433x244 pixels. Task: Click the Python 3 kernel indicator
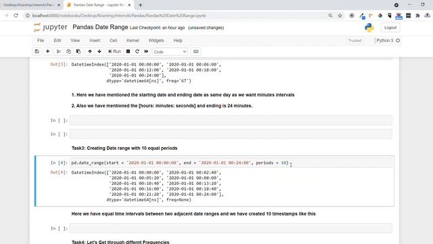[x=385, y=41]
